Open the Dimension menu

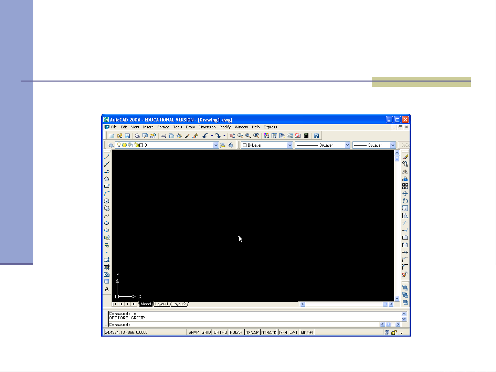(x=207, y=127)
